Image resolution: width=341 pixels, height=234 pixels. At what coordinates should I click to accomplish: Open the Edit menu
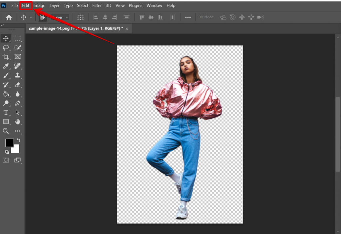click(25, 5)
